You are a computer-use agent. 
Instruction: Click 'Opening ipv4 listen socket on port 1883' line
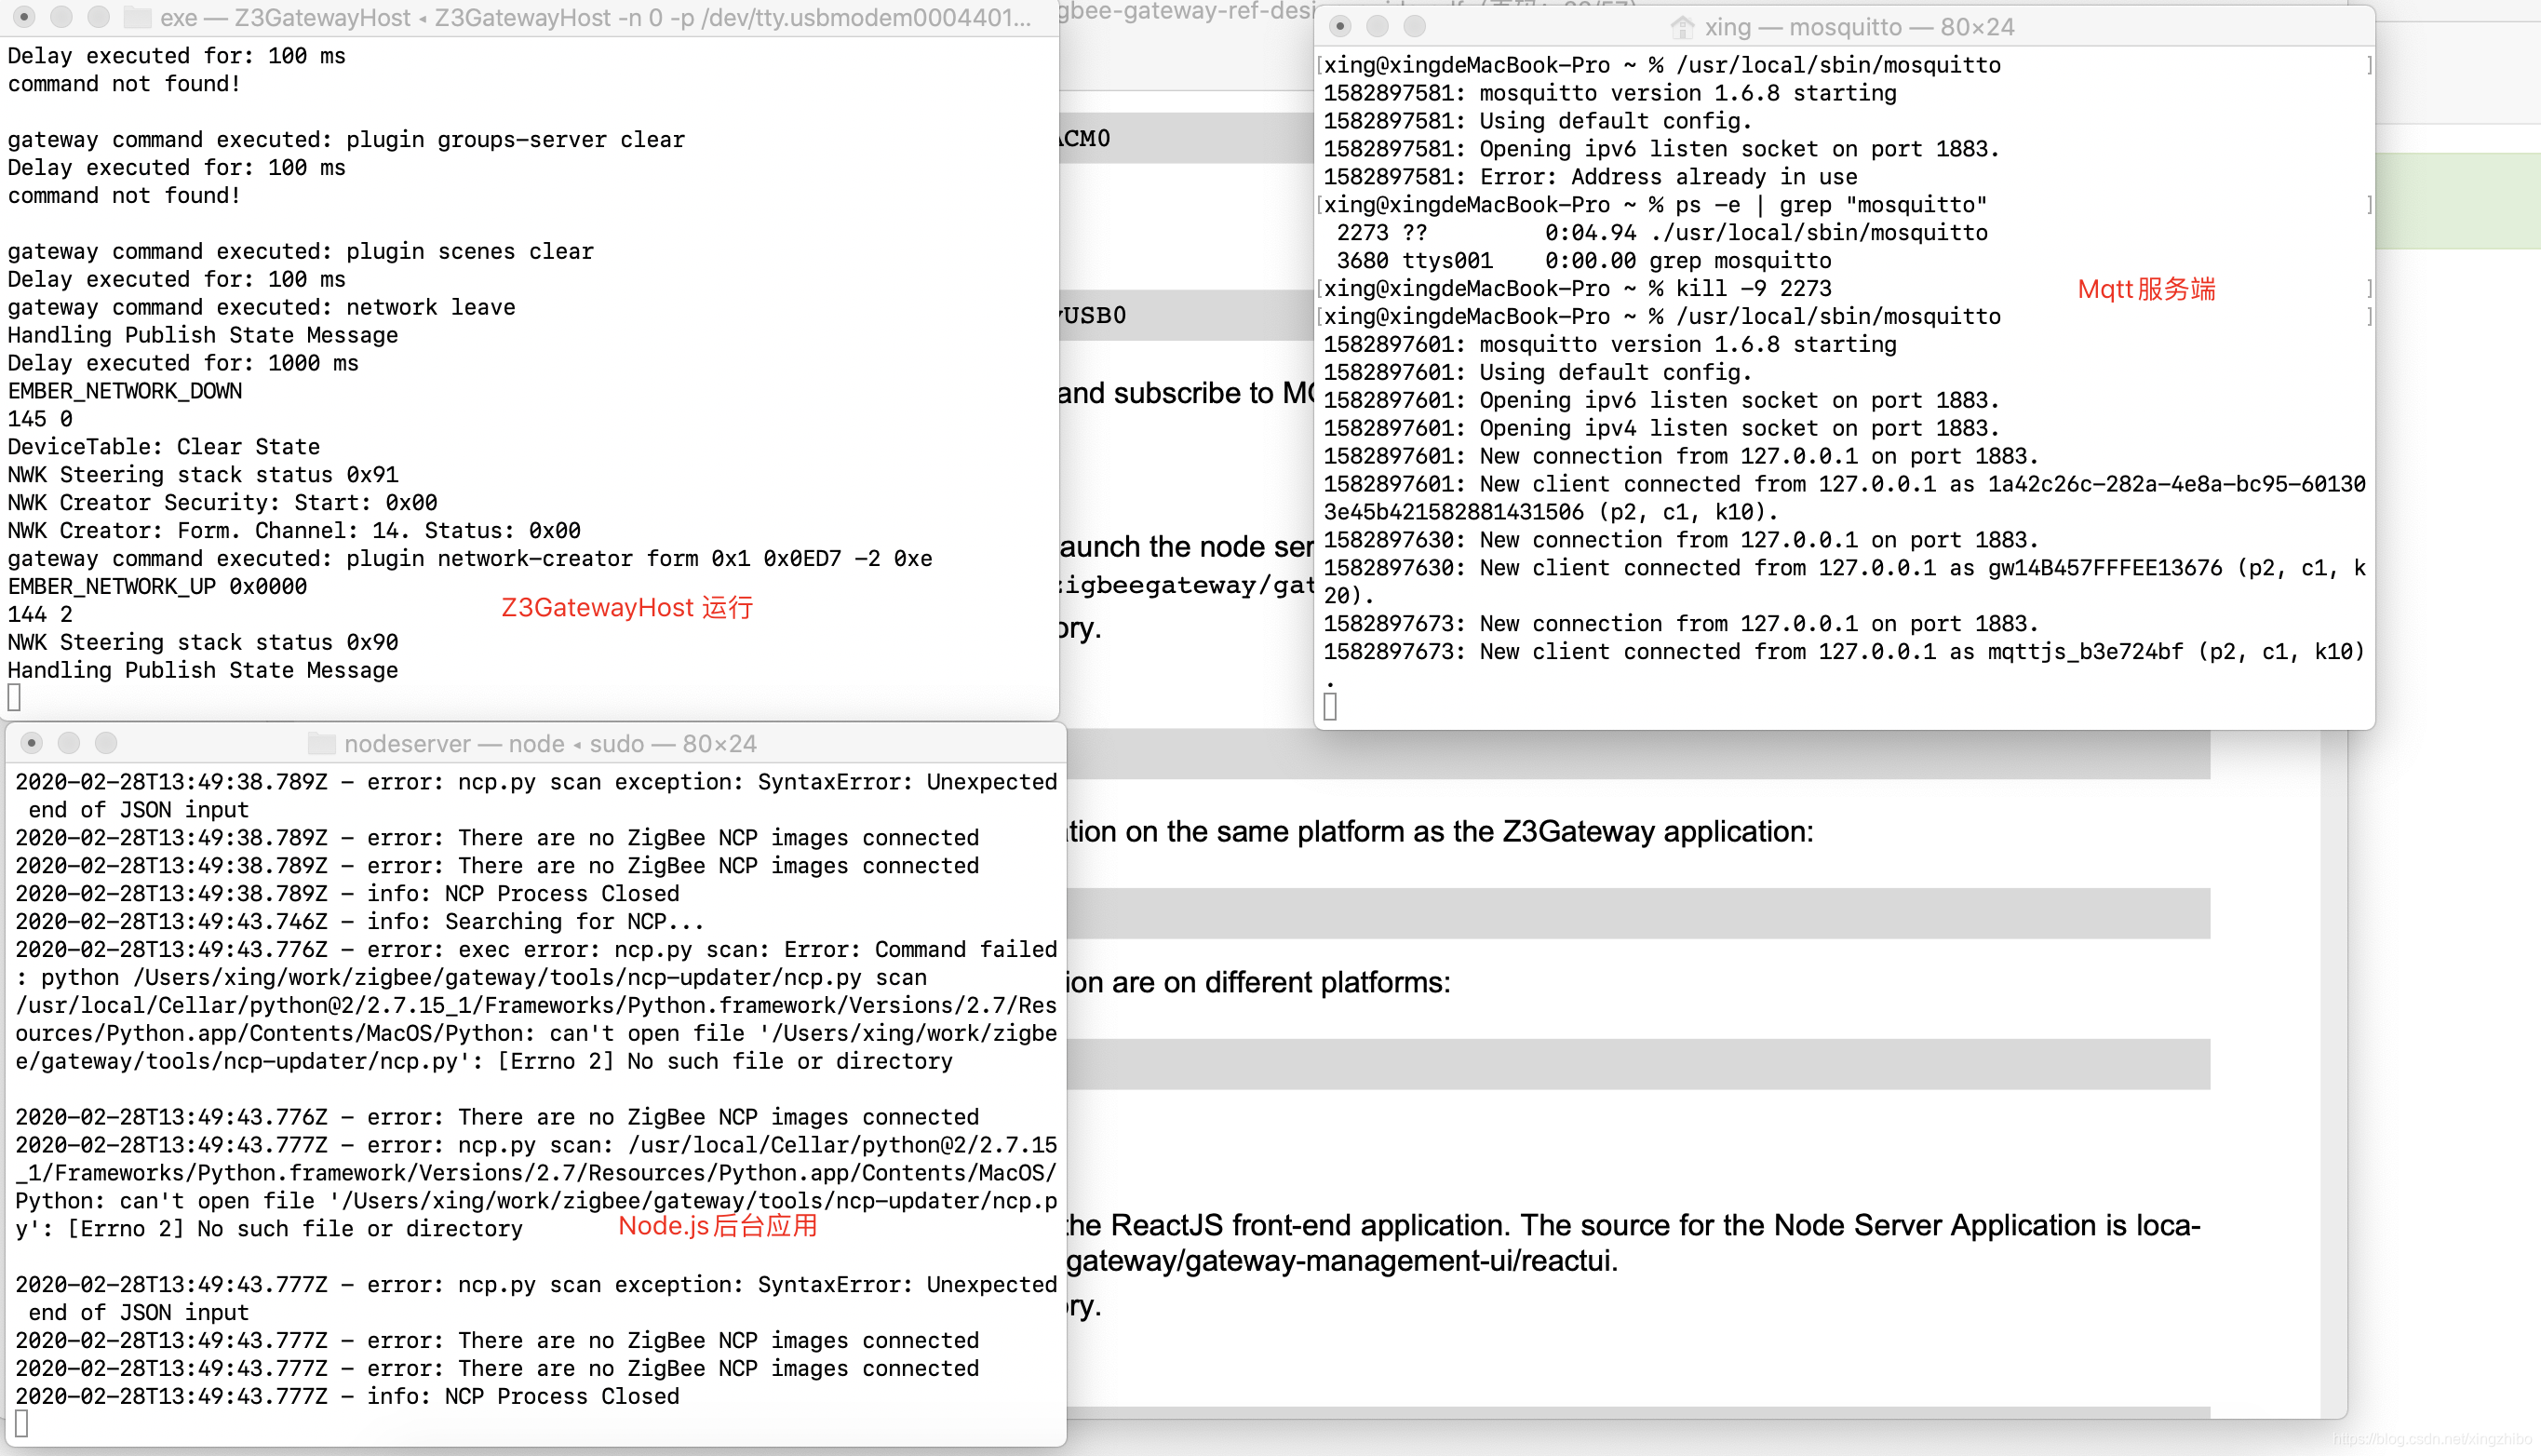point(1661,429)
